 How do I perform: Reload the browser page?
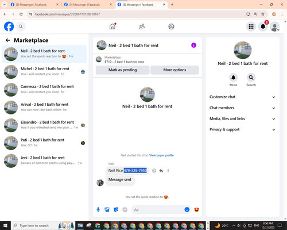pos(21,14)
